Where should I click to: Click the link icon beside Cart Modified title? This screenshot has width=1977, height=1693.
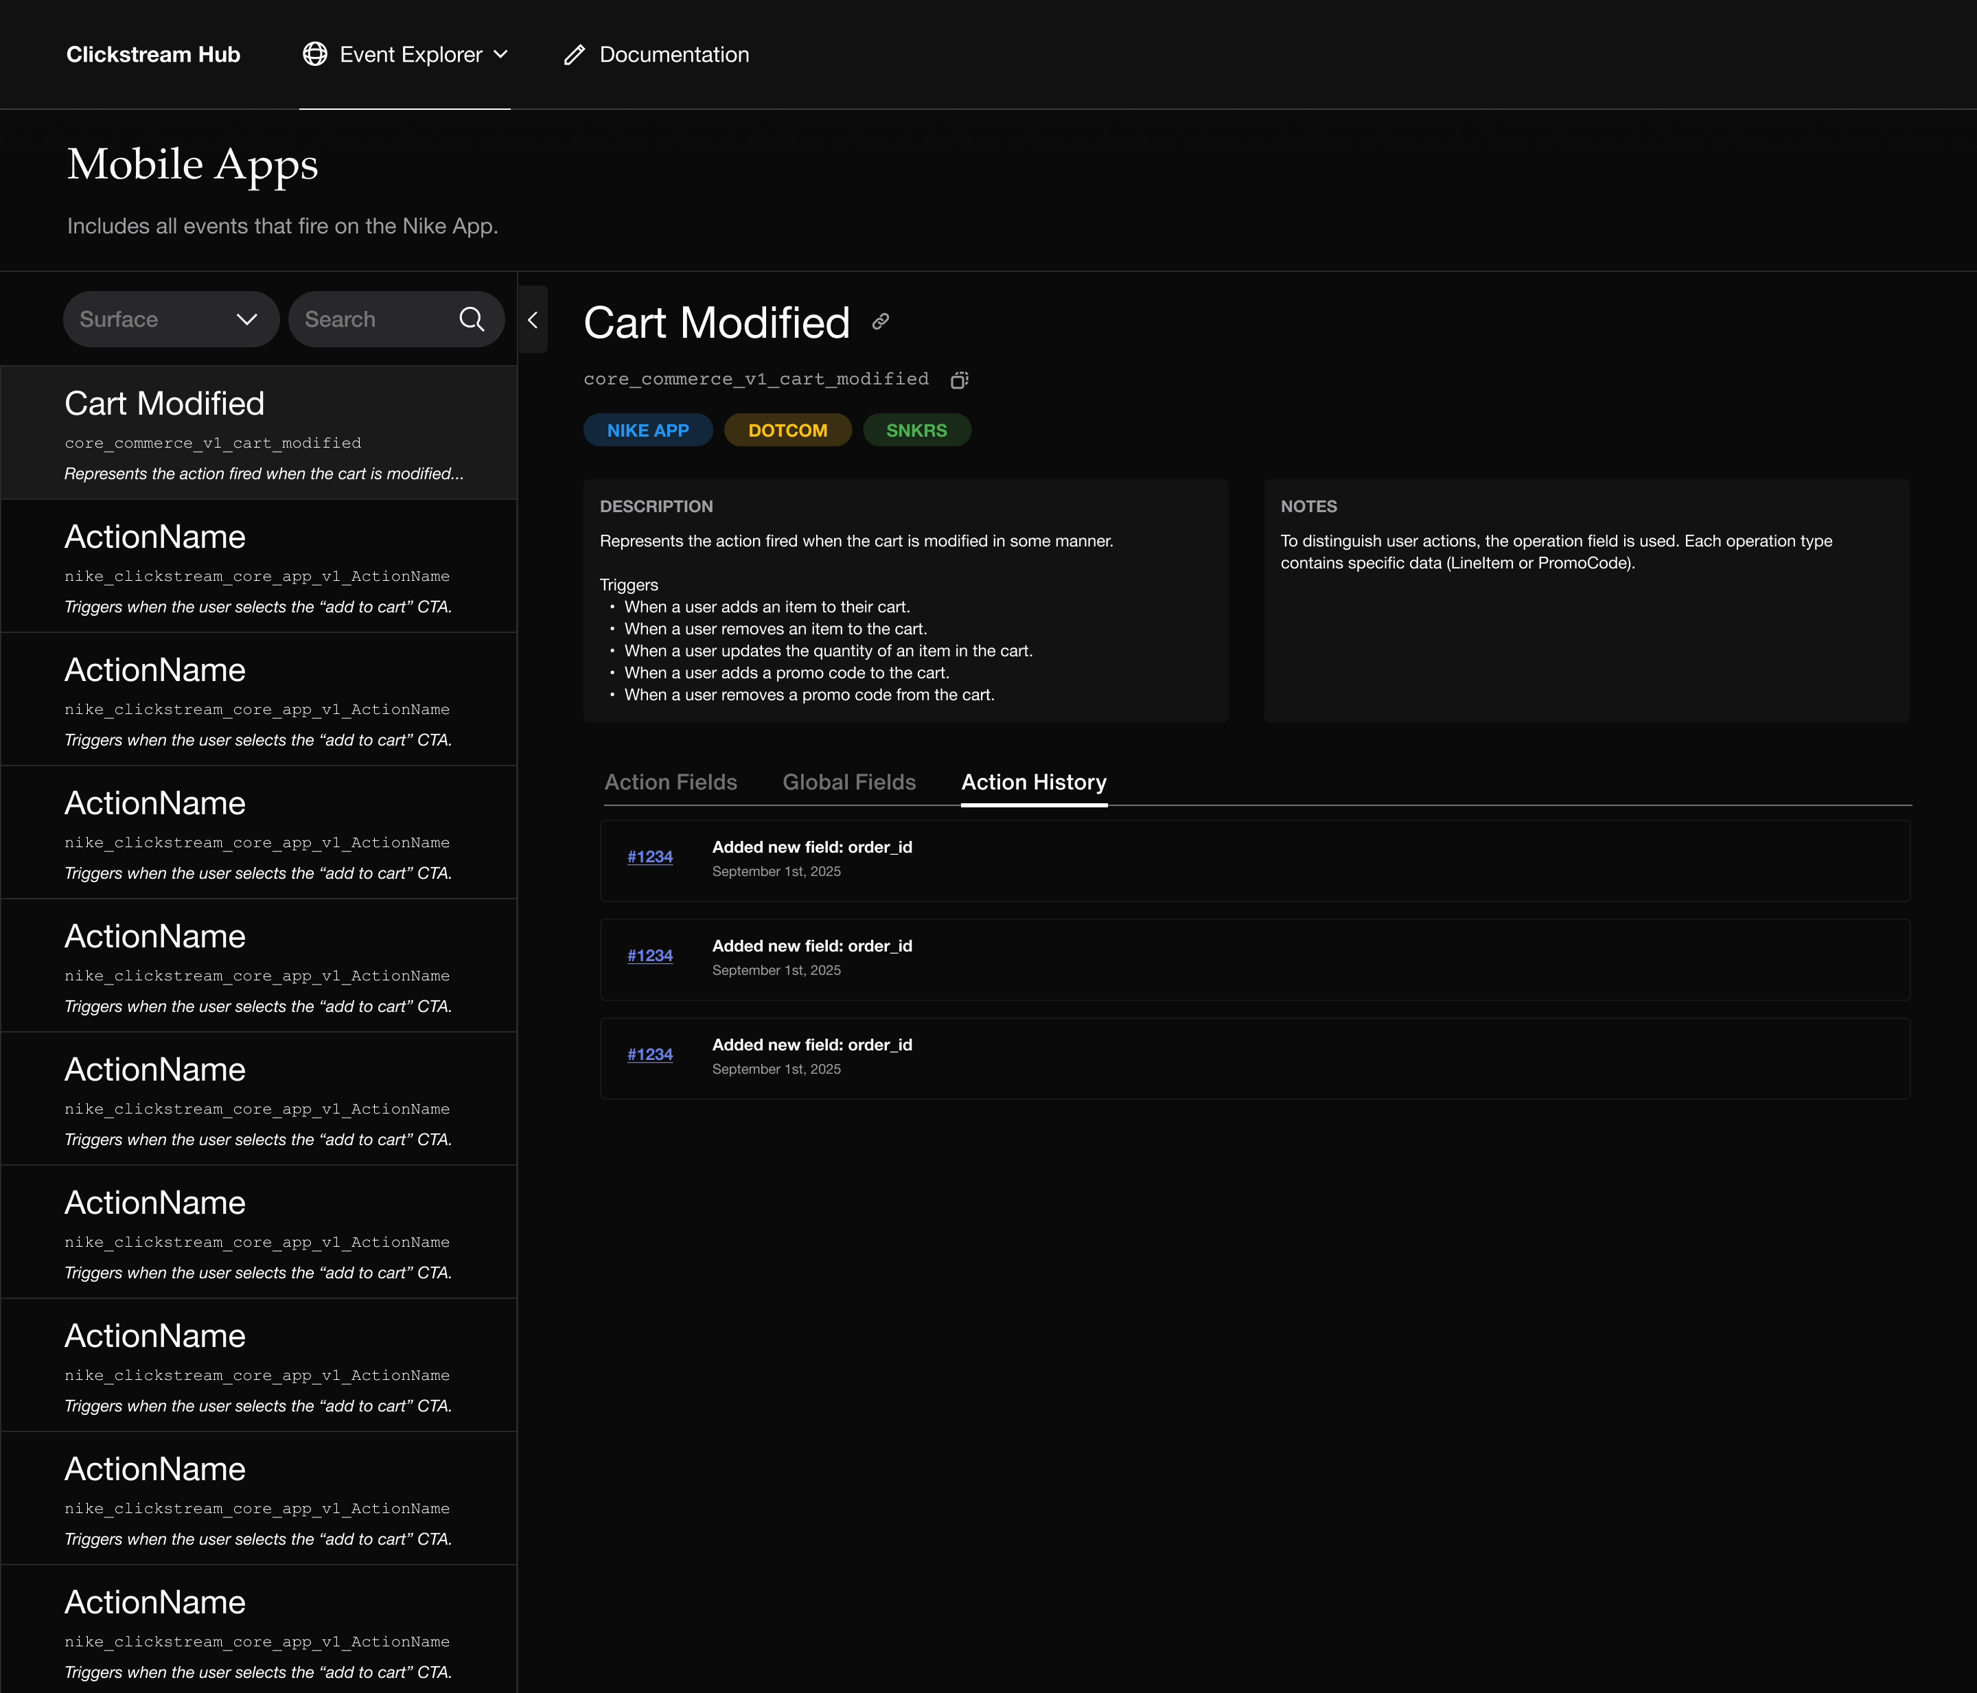[x=881, y=321]
